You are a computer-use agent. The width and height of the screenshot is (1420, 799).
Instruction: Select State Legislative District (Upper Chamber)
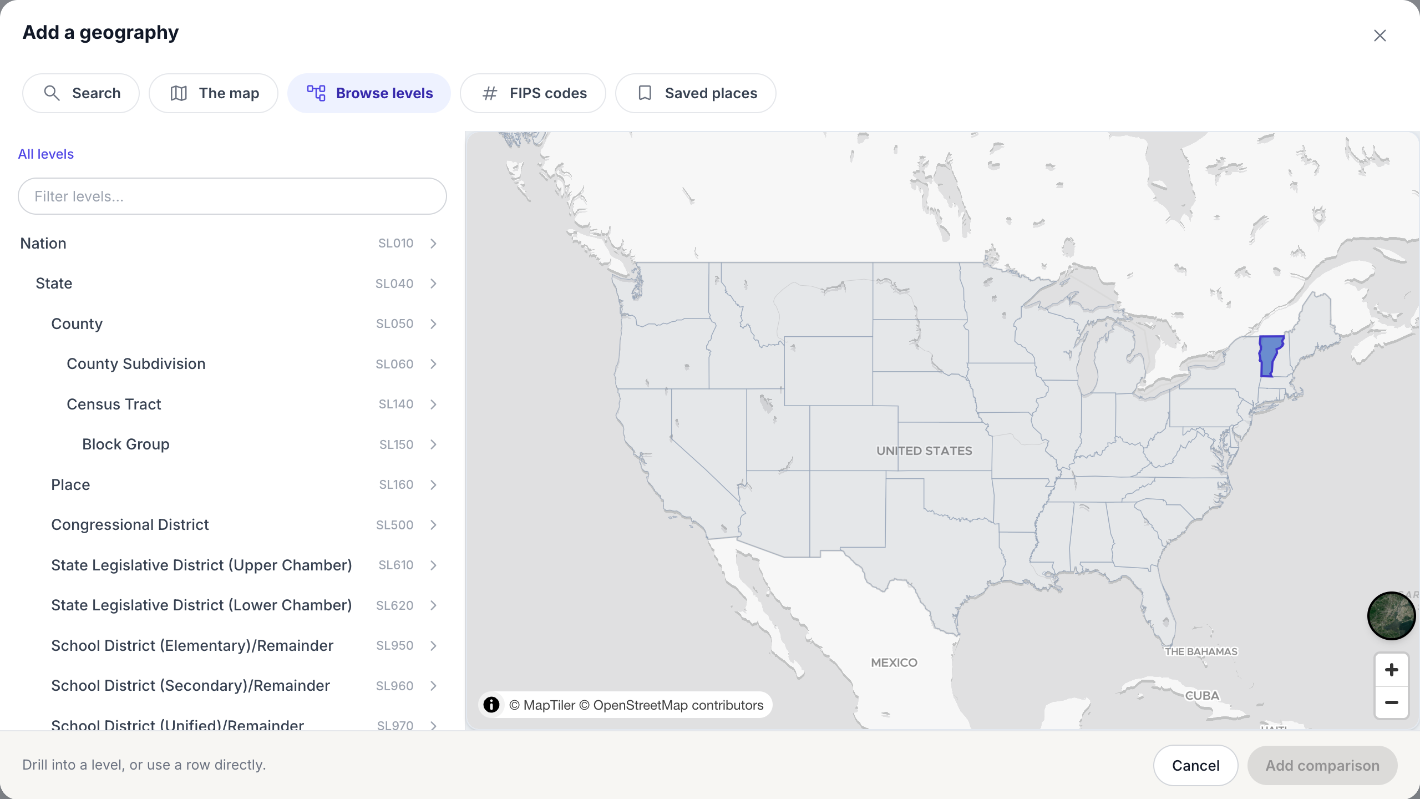click(232, 565)
